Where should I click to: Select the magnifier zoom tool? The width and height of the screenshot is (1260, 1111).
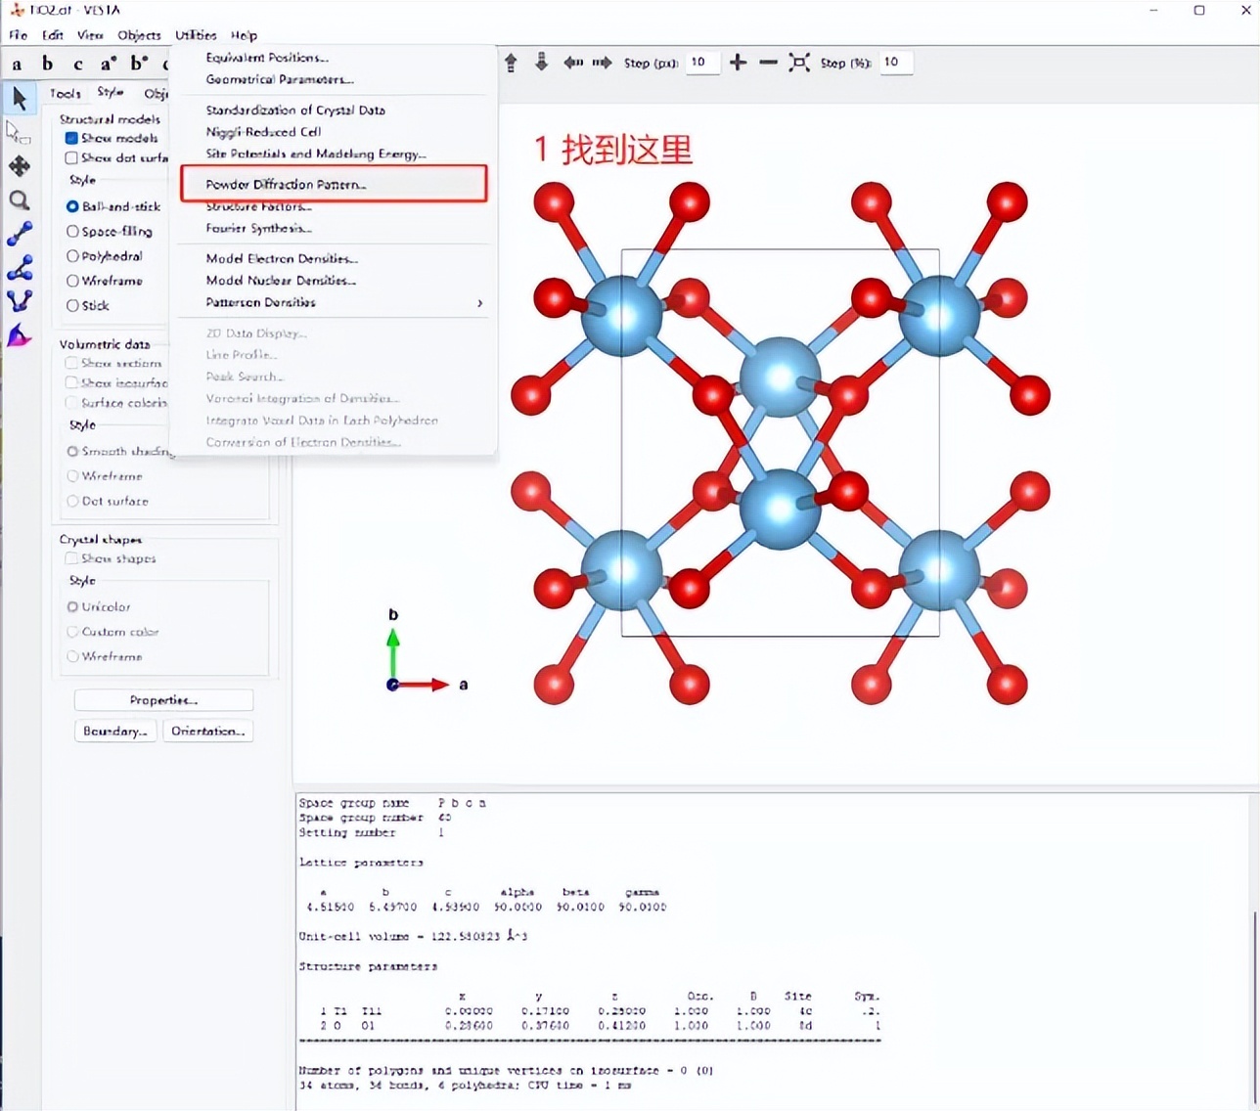[x=20, y=200]
